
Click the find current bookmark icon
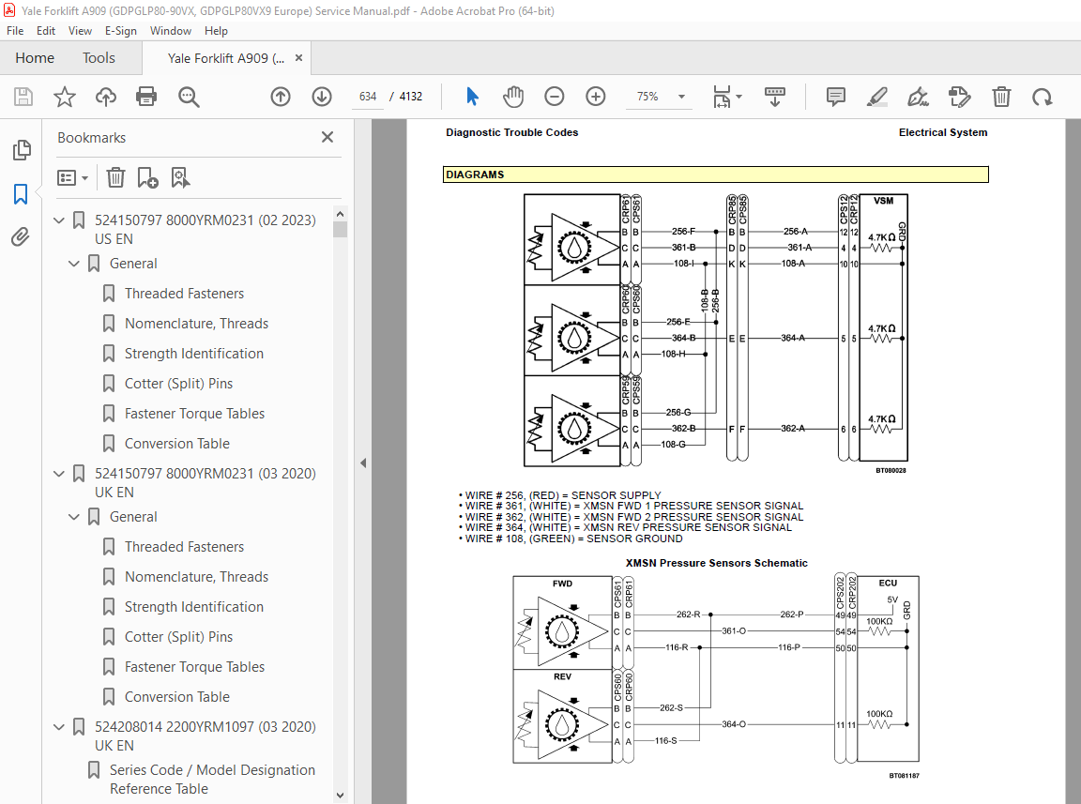180,178
